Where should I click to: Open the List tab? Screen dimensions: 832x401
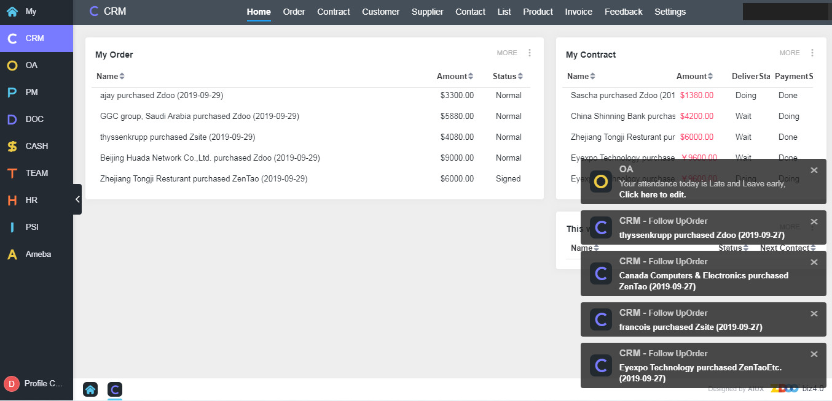(x=504, y=12)
